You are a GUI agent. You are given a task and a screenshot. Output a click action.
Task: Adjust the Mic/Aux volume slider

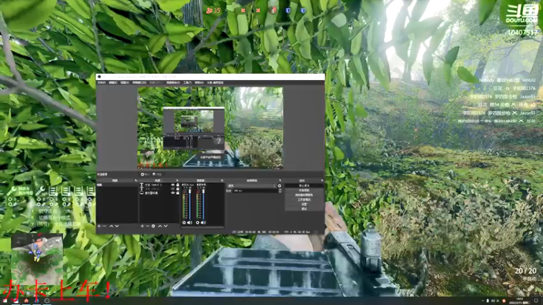point(190,205)
